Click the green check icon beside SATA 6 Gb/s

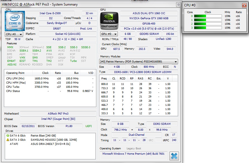click(x=8, y=136)
